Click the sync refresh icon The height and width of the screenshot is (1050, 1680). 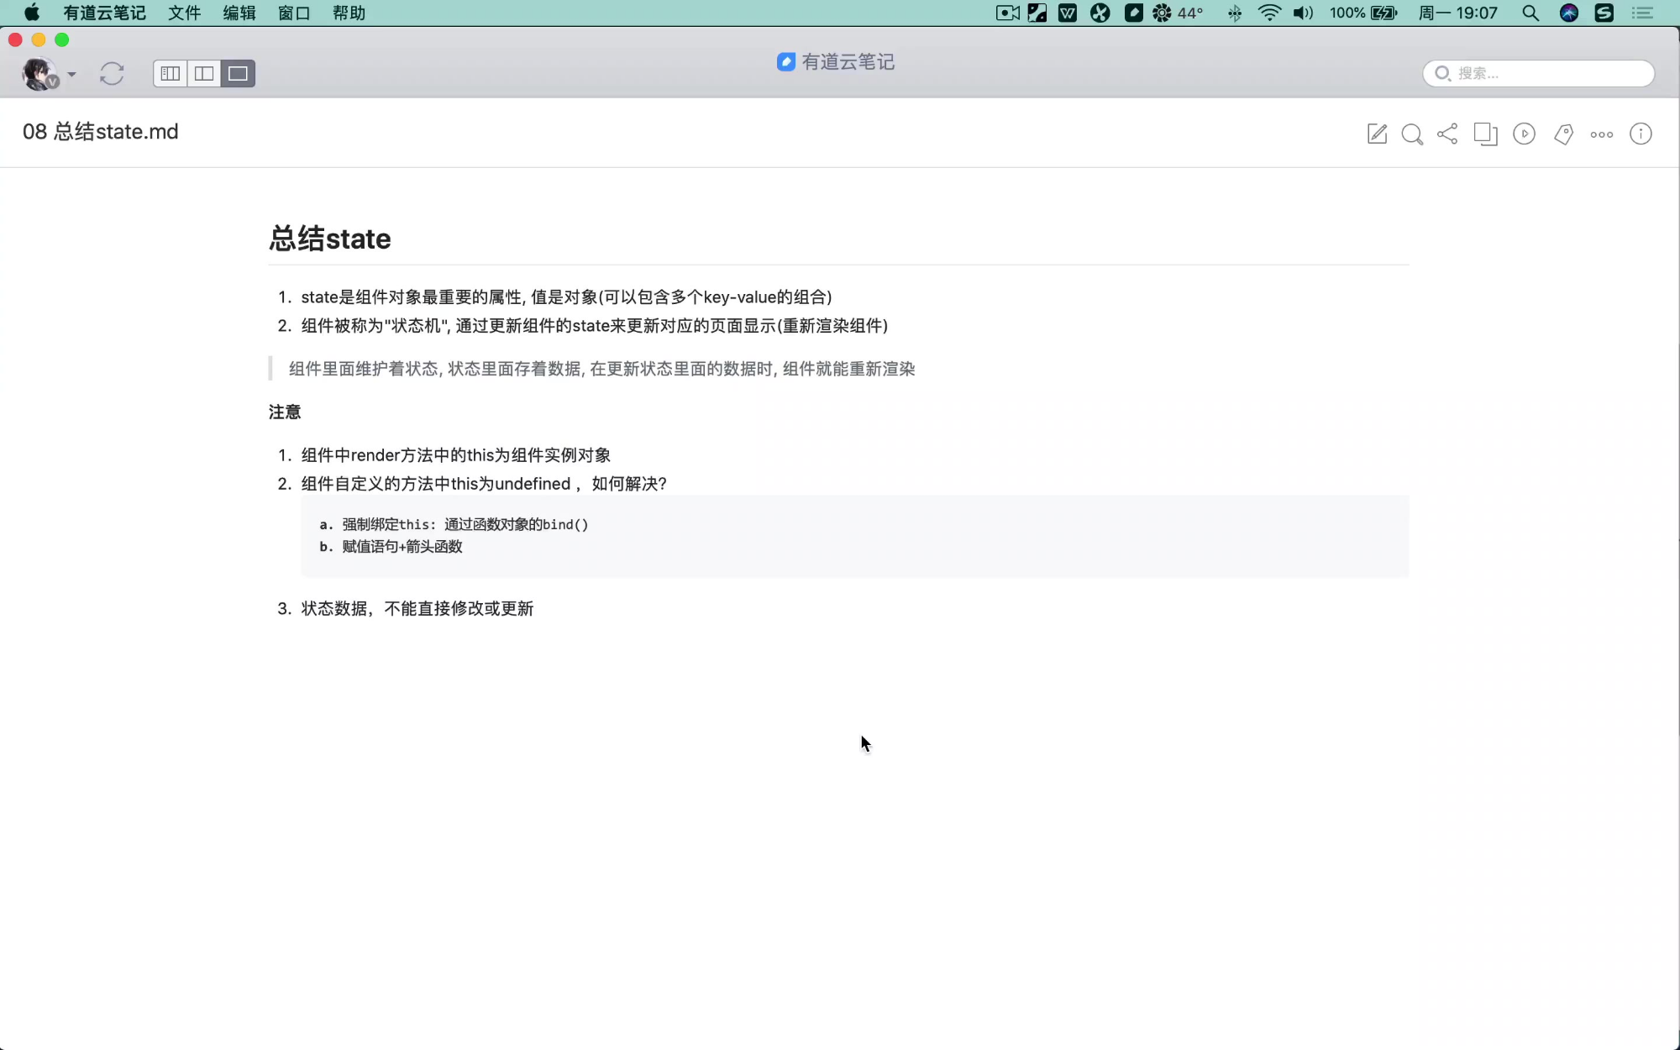click(112, 74)
